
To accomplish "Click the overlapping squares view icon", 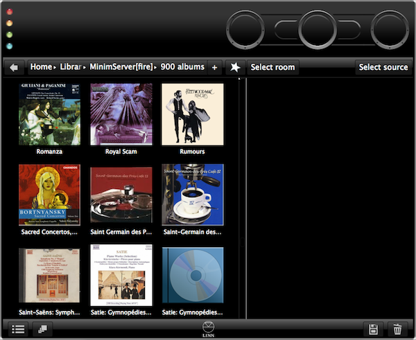I will [x=42, y=329].
